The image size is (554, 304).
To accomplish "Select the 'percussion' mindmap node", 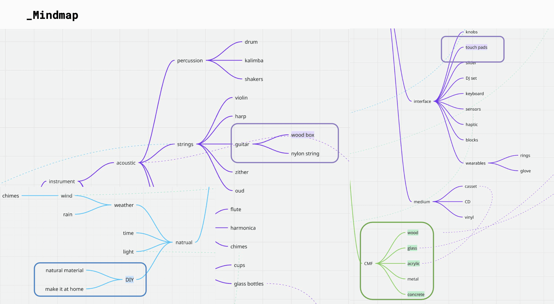I will click(x=190, y=61).
